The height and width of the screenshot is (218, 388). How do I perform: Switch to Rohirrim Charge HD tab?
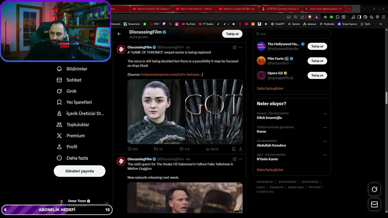point(237,9)
